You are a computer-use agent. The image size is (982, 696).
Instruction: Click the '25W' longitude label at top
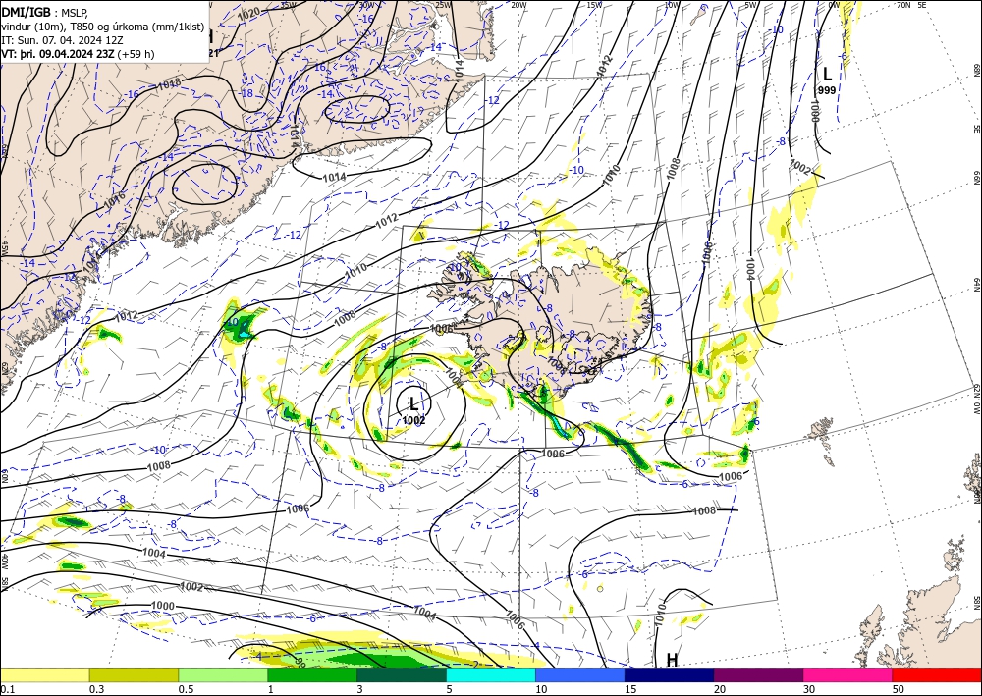443,5
